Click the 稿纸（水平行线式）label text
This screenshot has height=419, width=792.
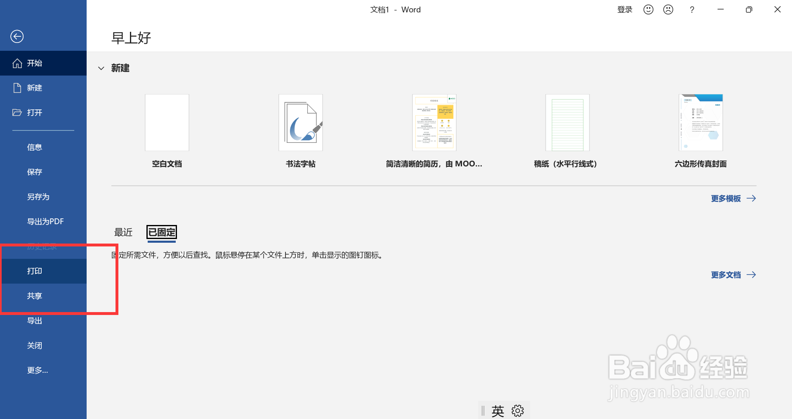(x=566, y=164)
